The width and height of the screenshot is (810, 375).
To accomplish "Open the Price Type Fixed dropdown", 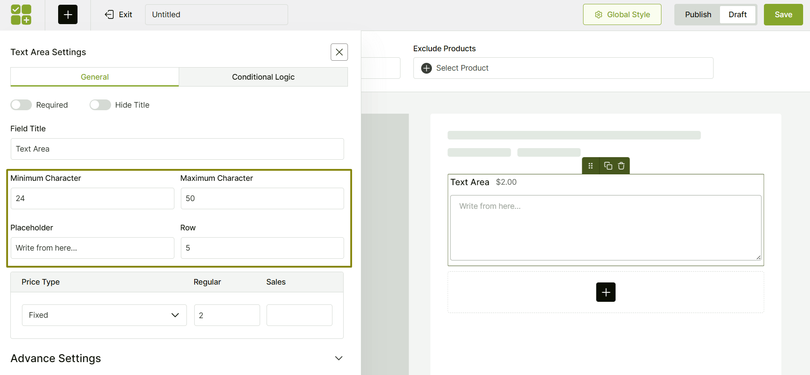I will point(104,315).
